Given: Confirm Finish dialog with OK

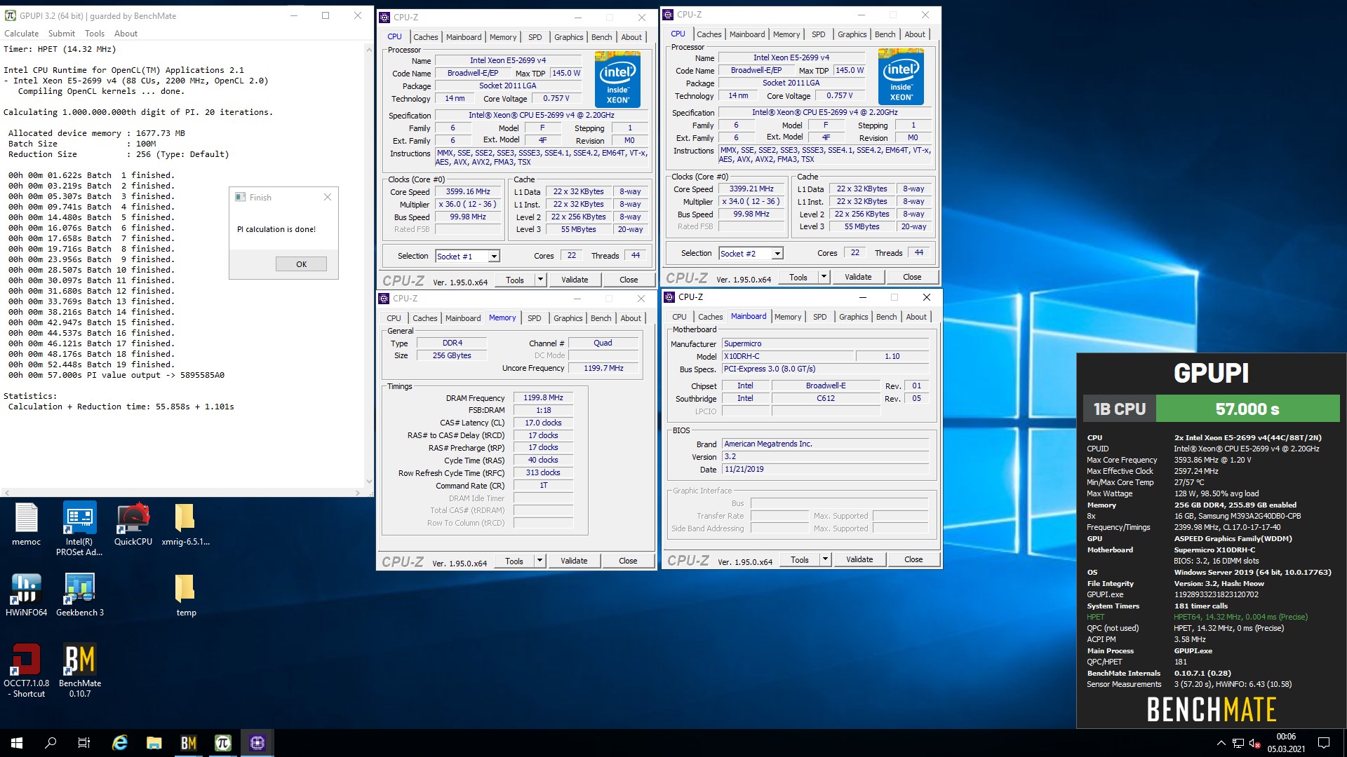Looking at the screenshot, I should click(301, 264).
